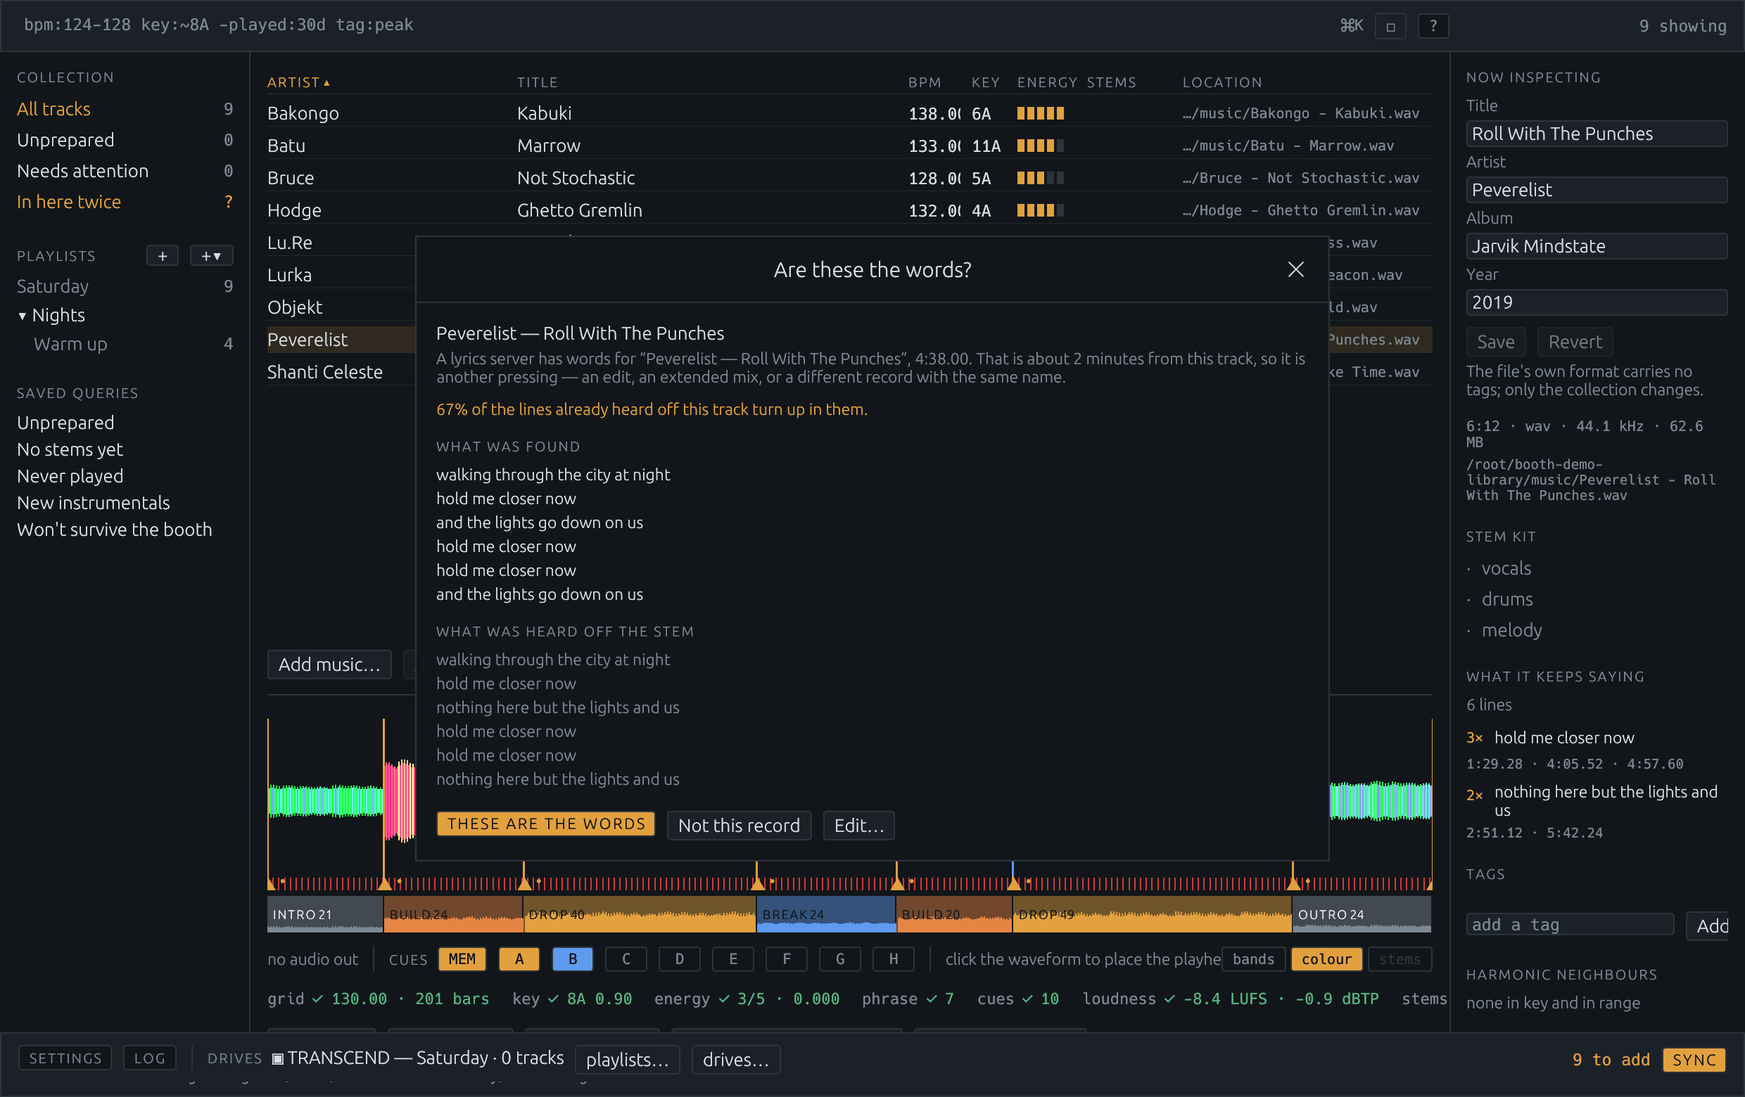Close the 'Are these the words?' dialog
This screenshot has height=1097, width=1745.
click(x=1295, y=269)
